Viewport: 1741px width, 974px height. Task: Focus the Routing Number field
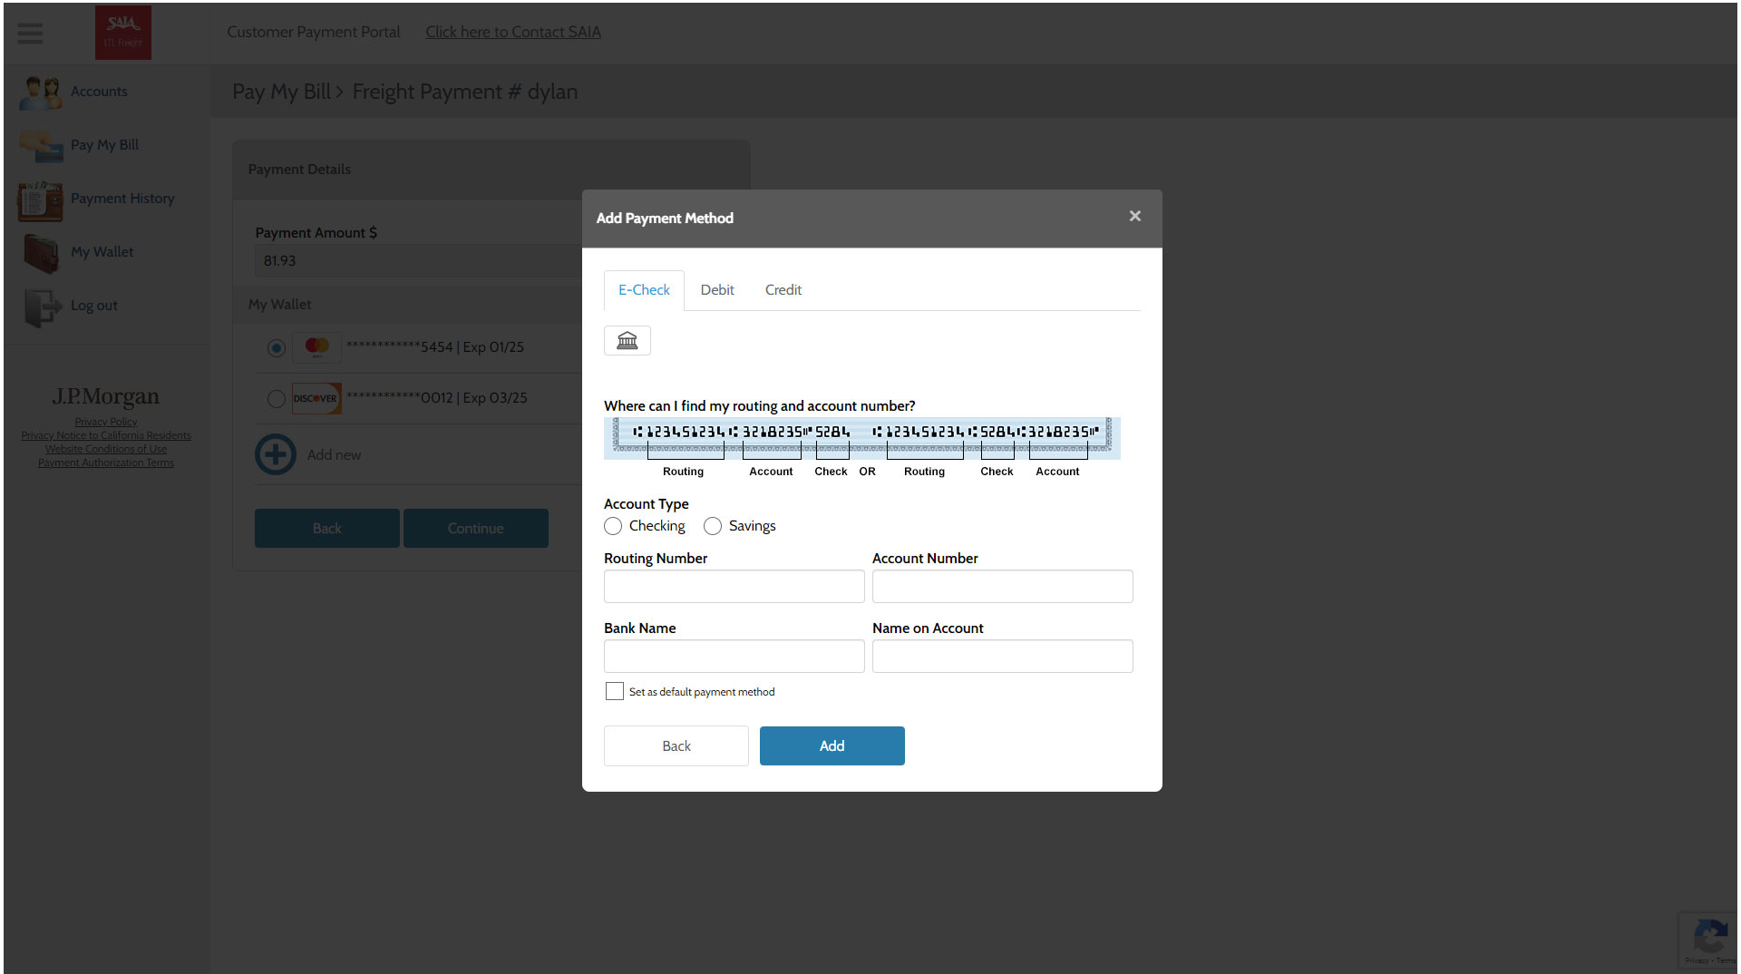tap(734, 587)
